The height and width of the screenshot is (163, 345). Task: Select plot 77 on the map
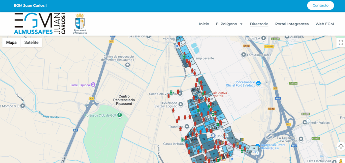click(209, 146)
